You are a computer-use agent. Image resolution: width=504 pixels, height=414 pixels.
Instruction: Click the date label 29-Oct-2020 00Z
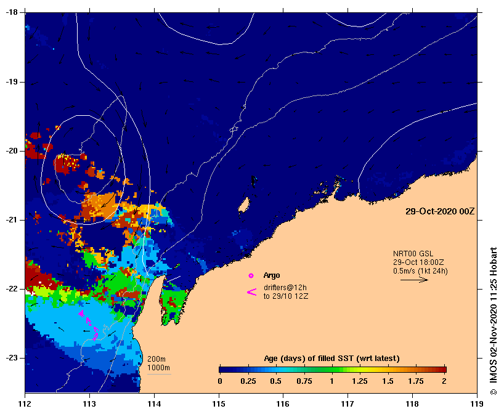440,211
